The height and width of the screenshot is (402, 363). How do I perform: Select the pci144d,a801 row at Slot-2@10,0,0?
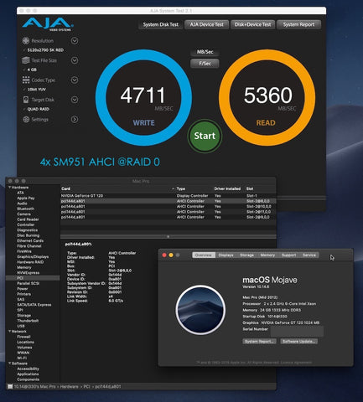click(169, 206)
